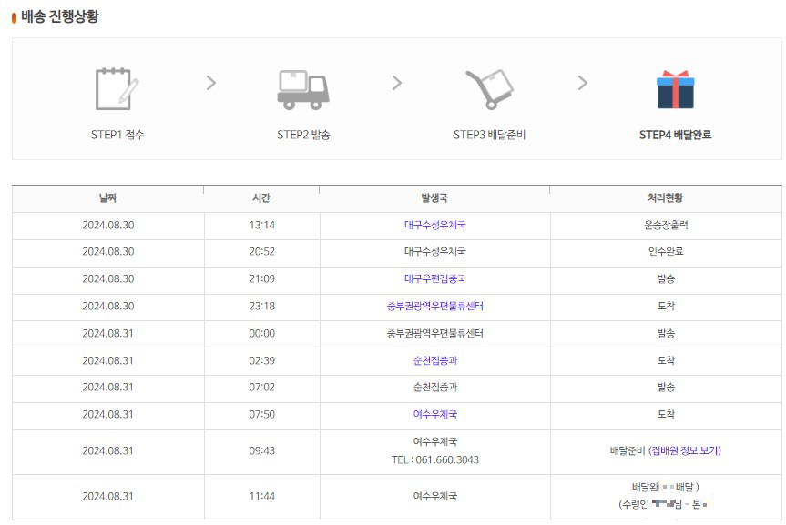Click the orange bullet beside 배송 진행상황
This screenshot has width=786, height=525.
13,15
